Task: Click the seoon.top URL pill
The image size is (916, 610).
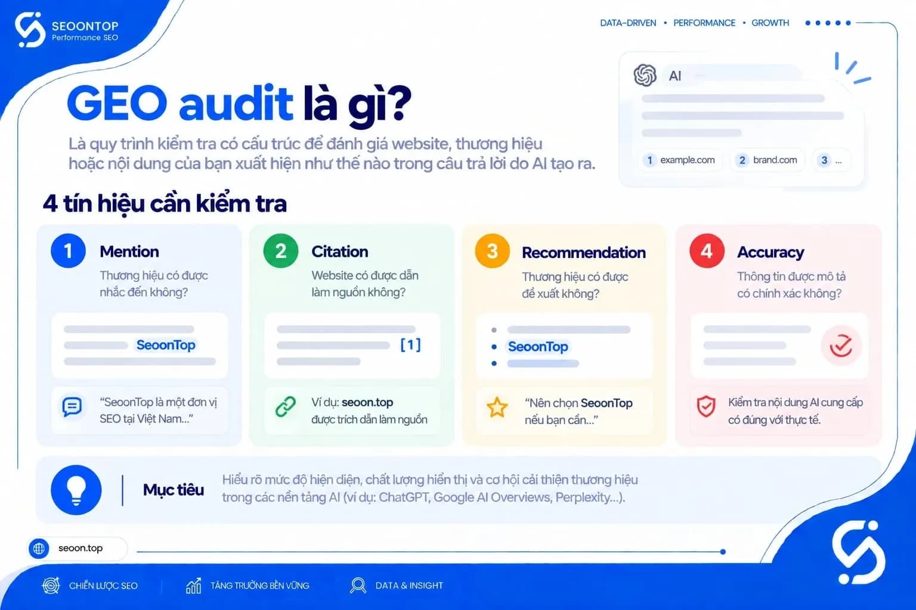Action: coord(78,548)
